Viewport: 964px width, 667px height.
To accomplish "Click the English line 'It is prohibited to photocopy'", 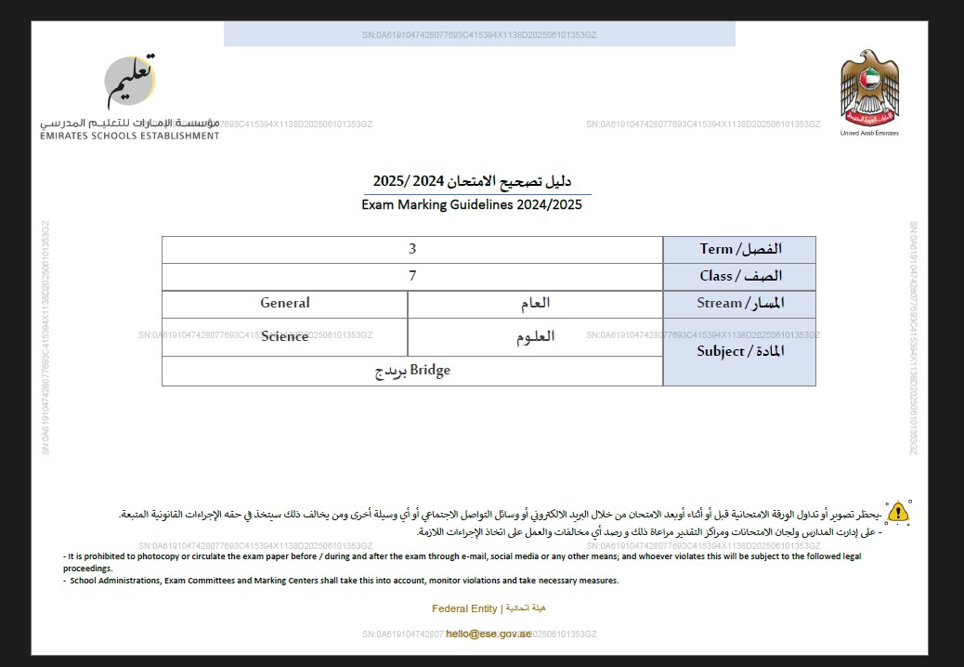I will (462, 562).
